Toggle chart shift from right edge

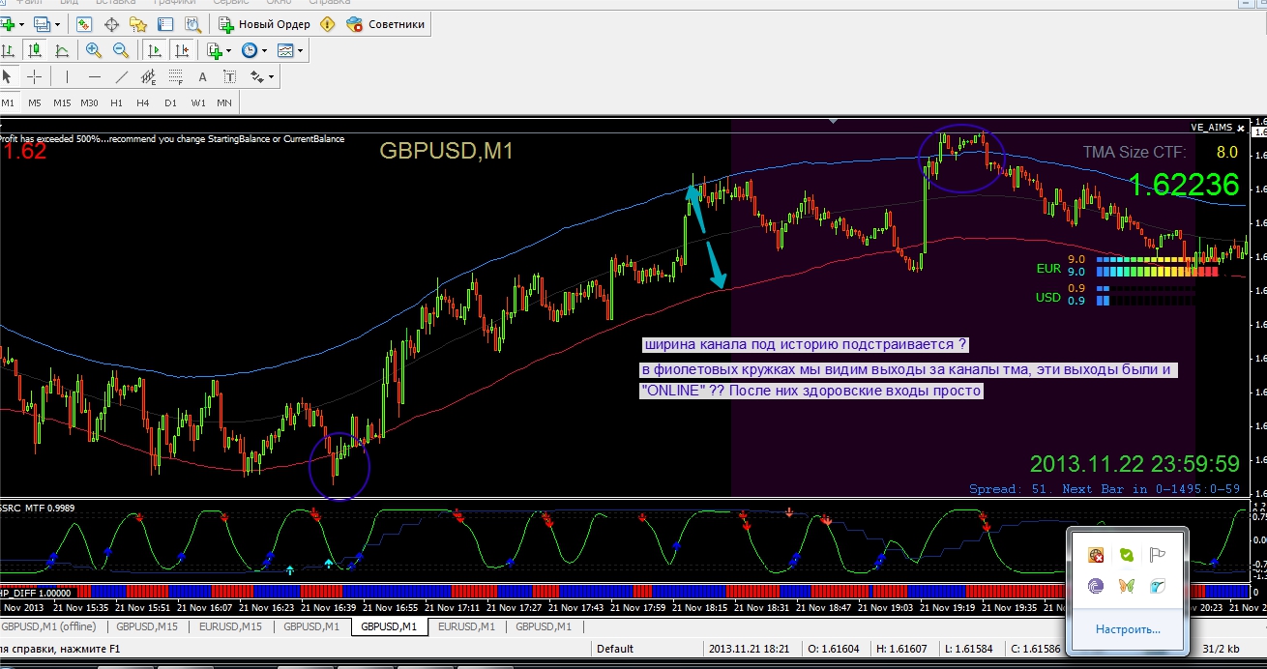tap(180, 50)
